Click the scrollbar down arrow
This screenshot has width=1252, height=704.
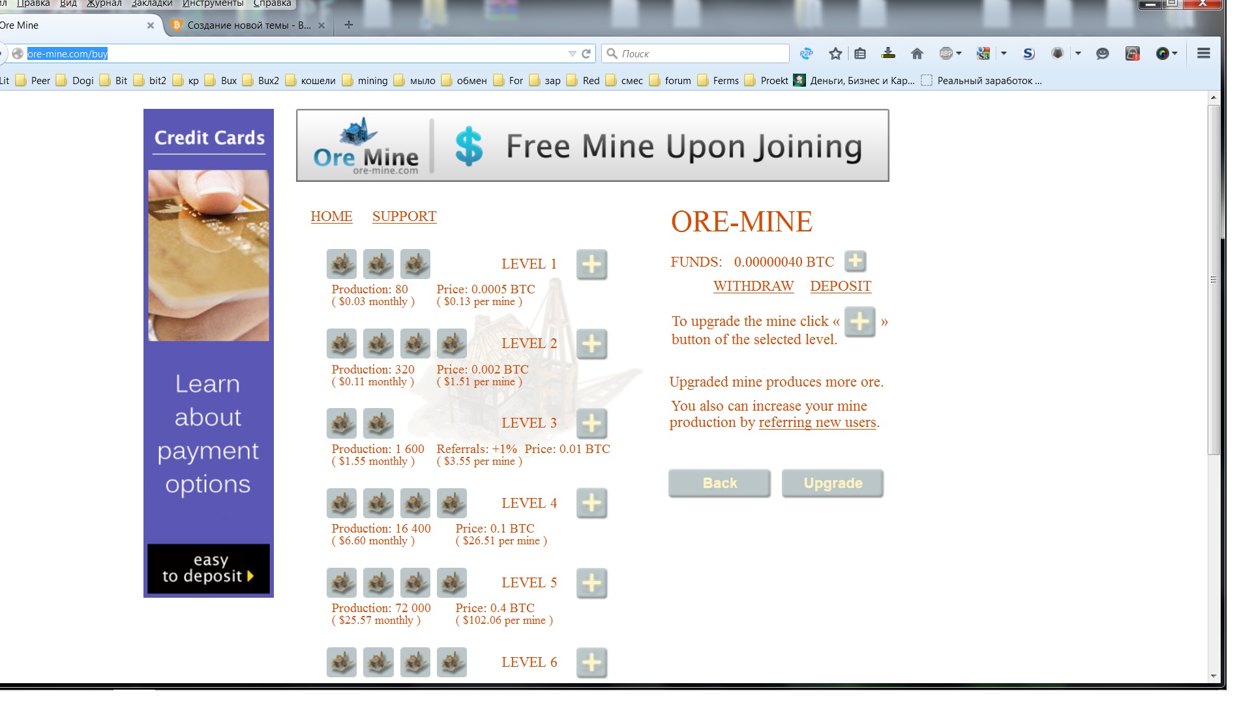(1214, 676)
